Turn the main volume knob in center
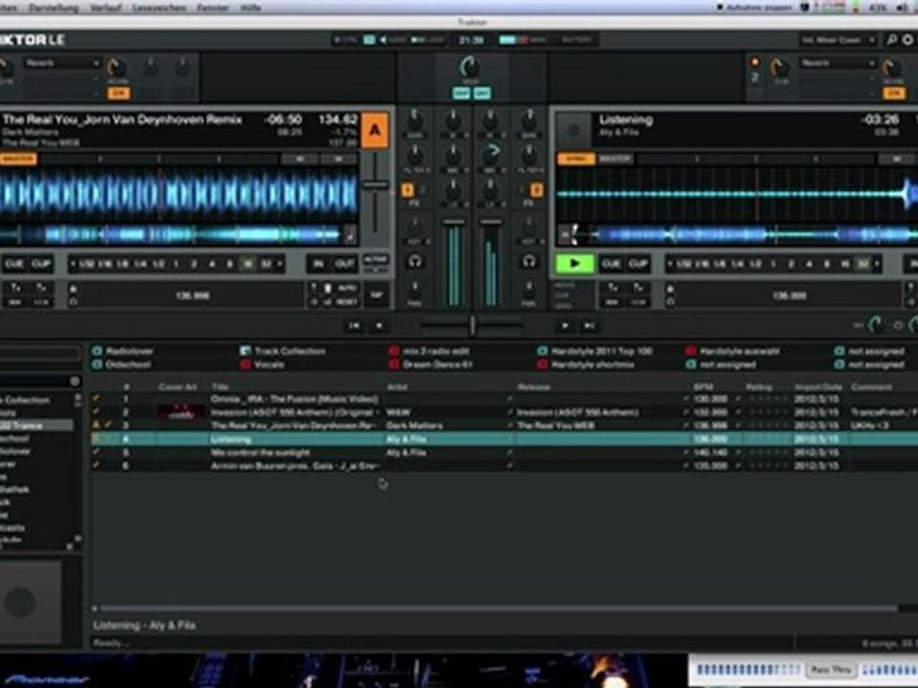918x688 pixels. click(x=470, y=67)
